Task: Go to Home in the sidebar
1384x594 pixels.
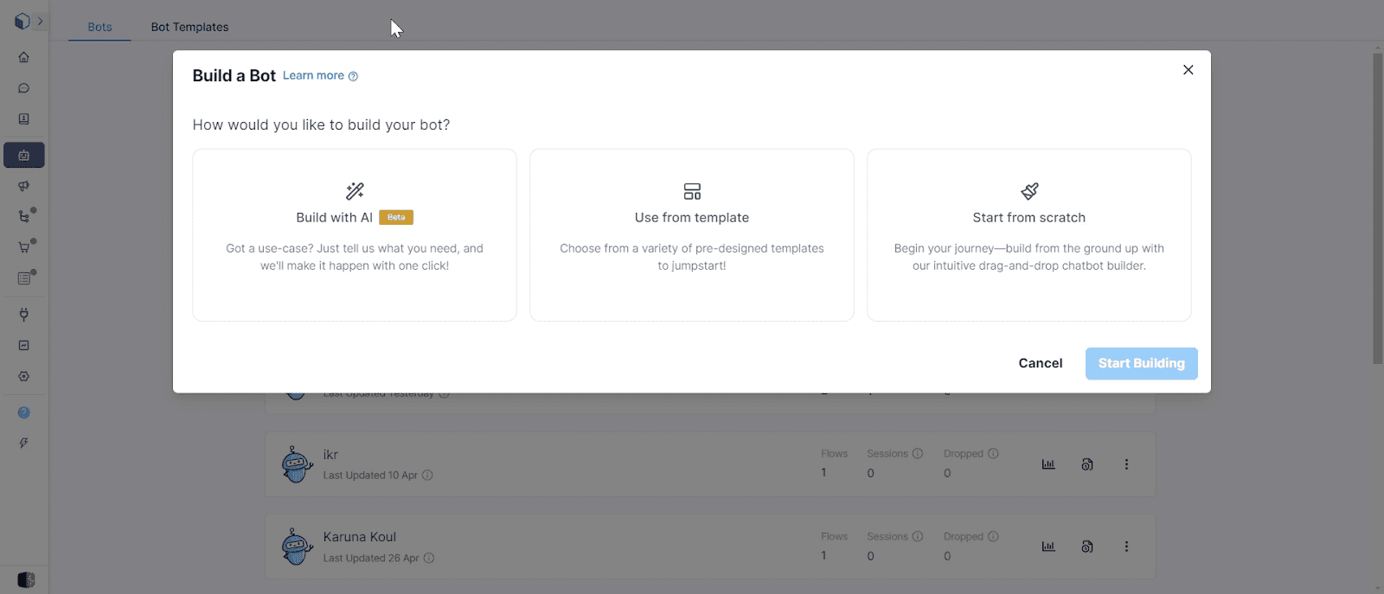Action: pos(24,57)
